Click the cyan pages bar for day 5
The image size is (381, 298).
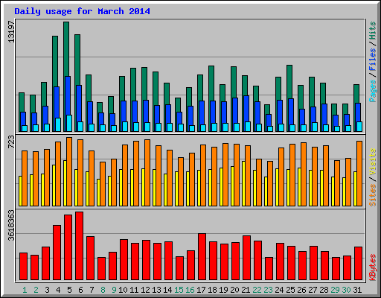click(69, 123)
